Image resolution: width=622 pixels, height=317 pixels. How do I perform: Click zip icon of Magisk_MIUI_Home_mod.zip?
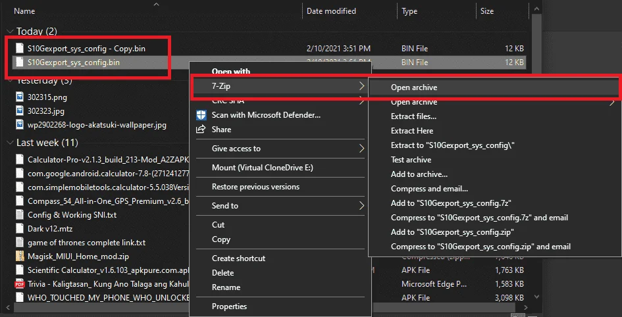pos(20,256)
